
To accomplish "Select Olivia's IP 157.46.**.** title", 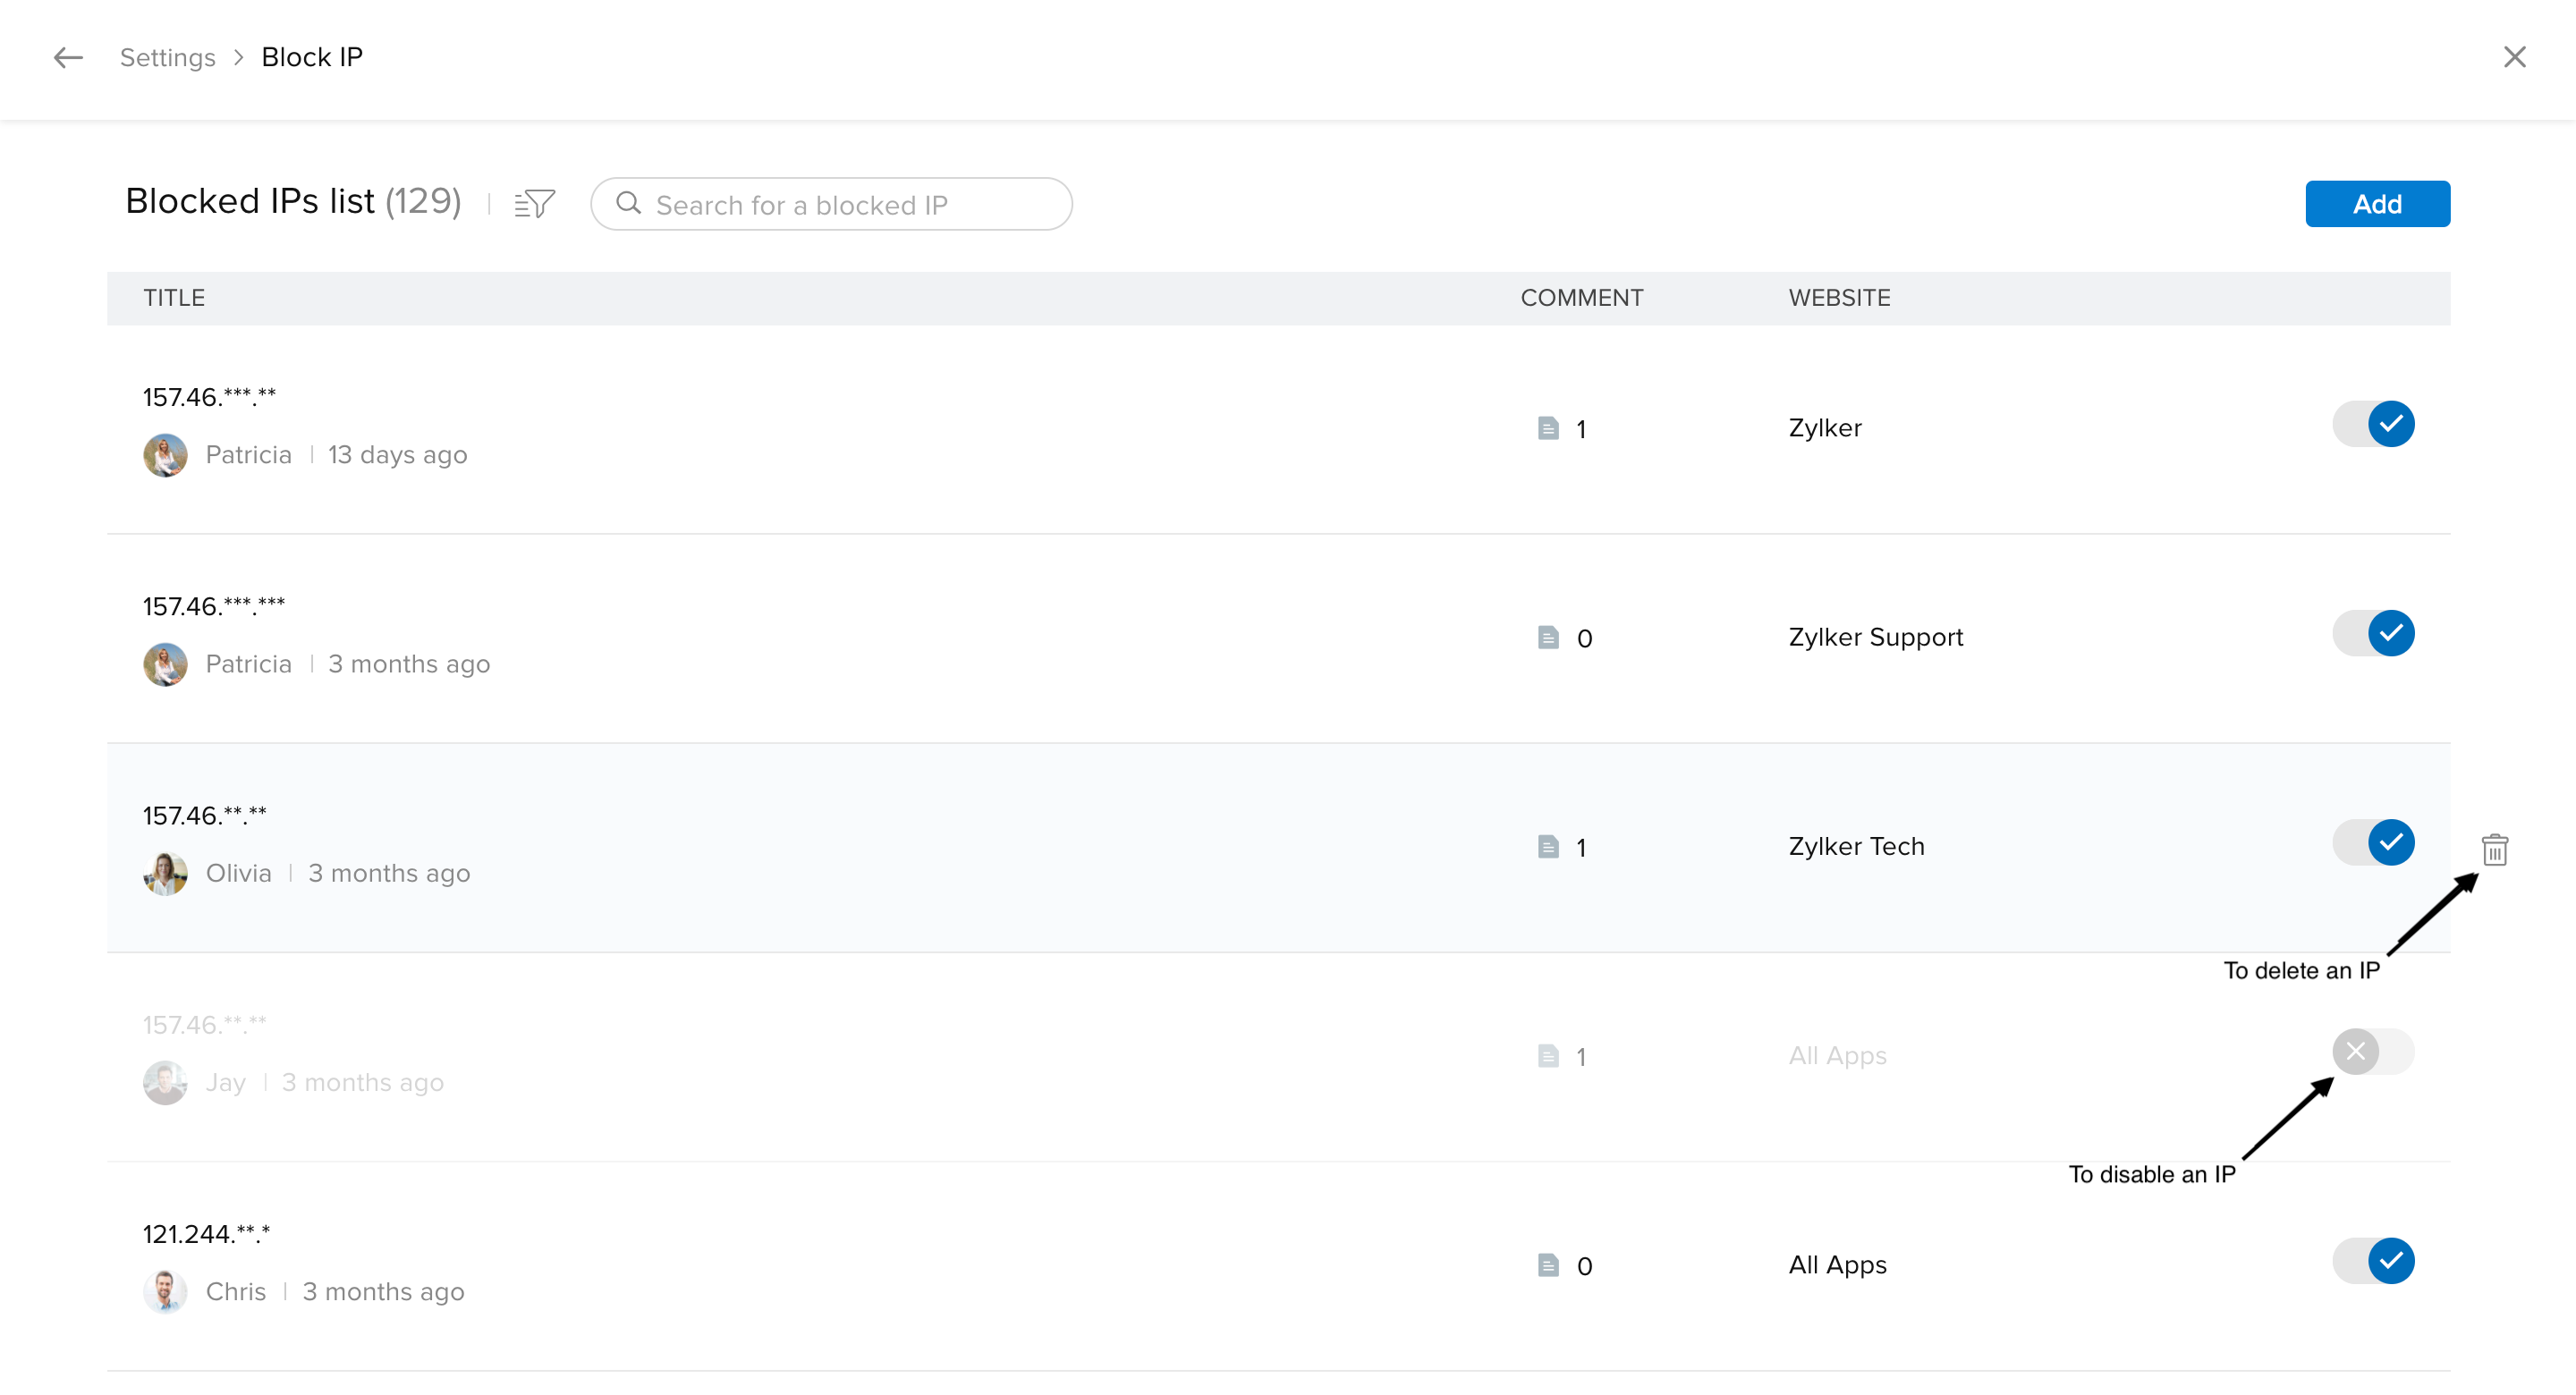I will pyautogui.click(x=205, y=815).
